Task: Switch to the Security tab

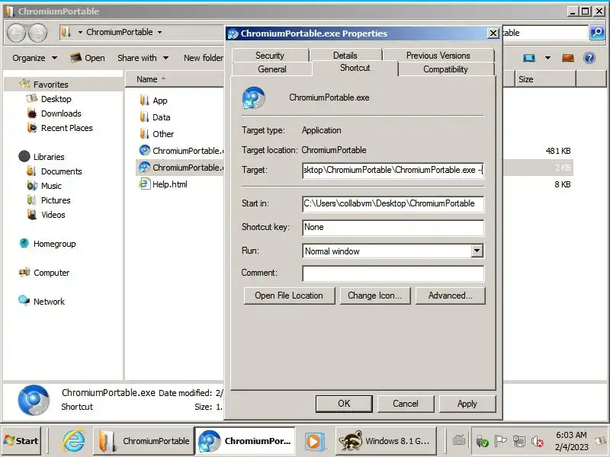Action: 270,56
